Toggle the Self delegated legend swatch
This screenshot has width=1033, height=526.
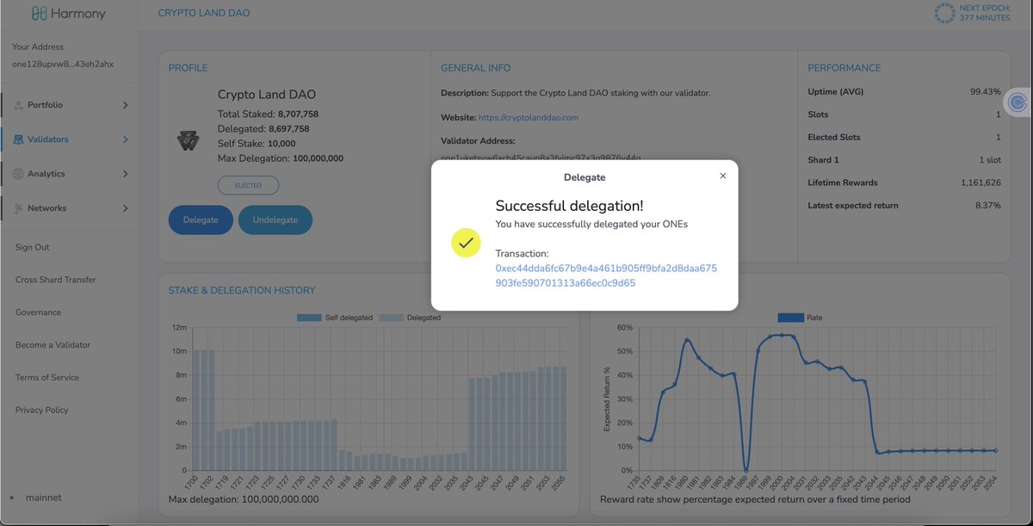309,318
